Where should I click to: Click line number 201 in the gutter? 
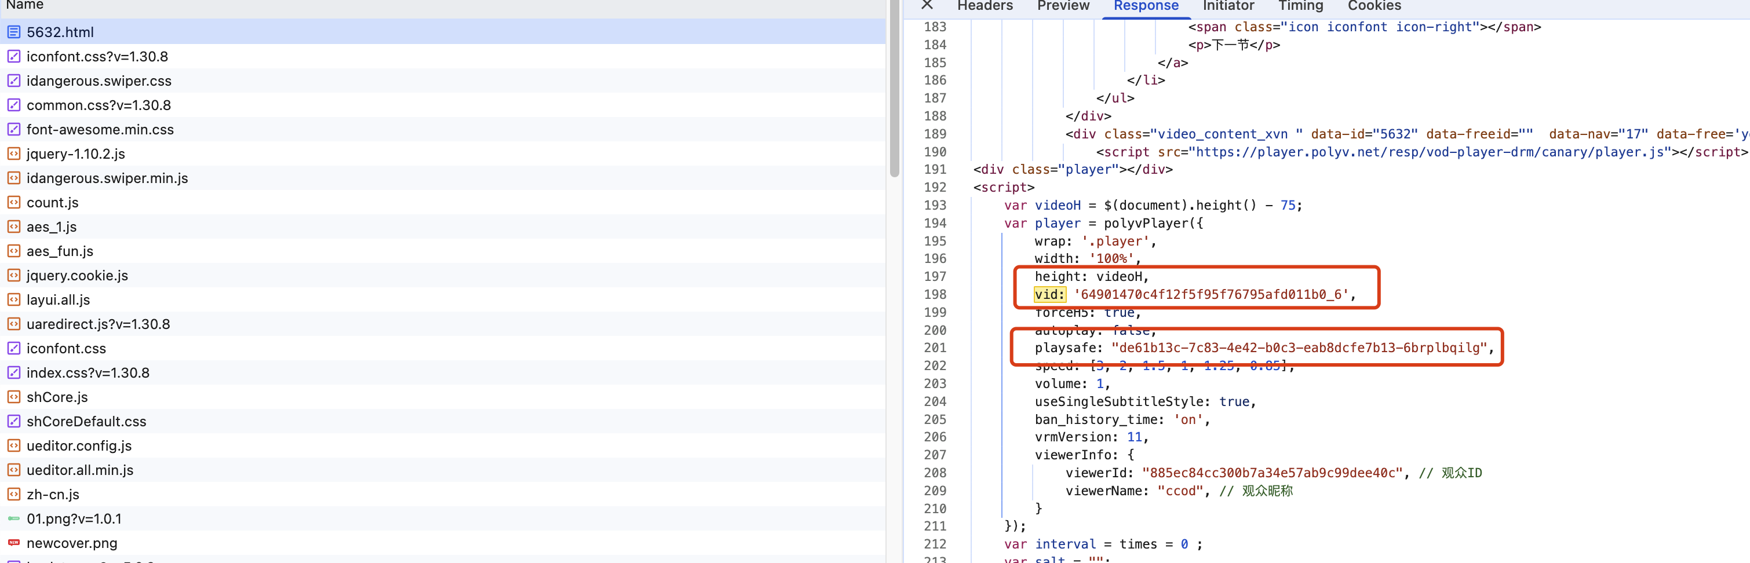point(935,348)
